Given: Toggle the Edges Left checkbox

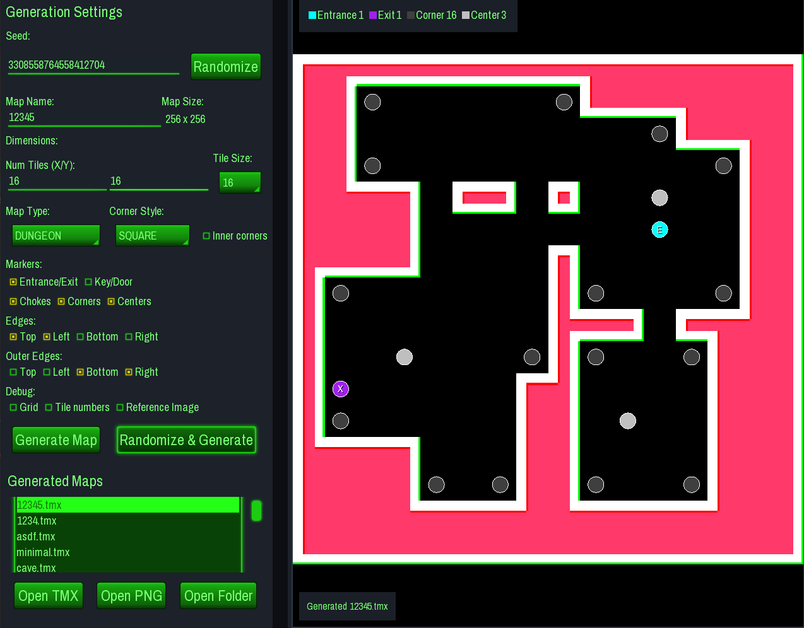Looking at the screenshot, I should (x=47, y=337).
